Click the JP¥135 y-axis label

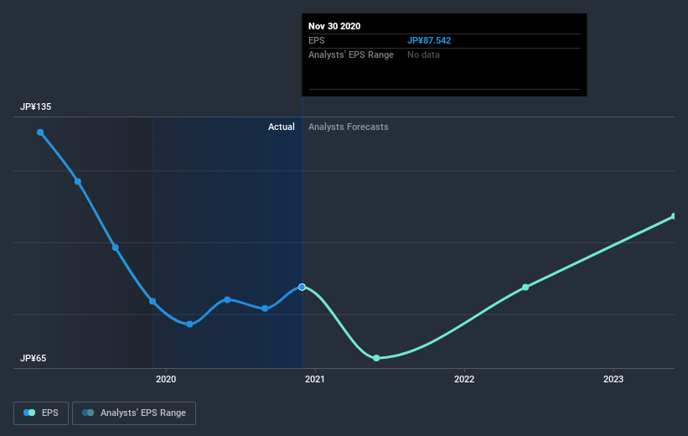tap(35, 106)
